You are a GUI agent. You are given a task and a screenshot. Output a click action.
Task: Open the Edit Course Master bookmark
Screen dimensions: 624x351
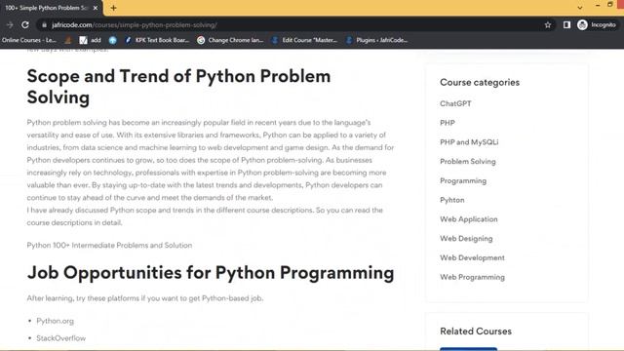(x=304, y=40)
